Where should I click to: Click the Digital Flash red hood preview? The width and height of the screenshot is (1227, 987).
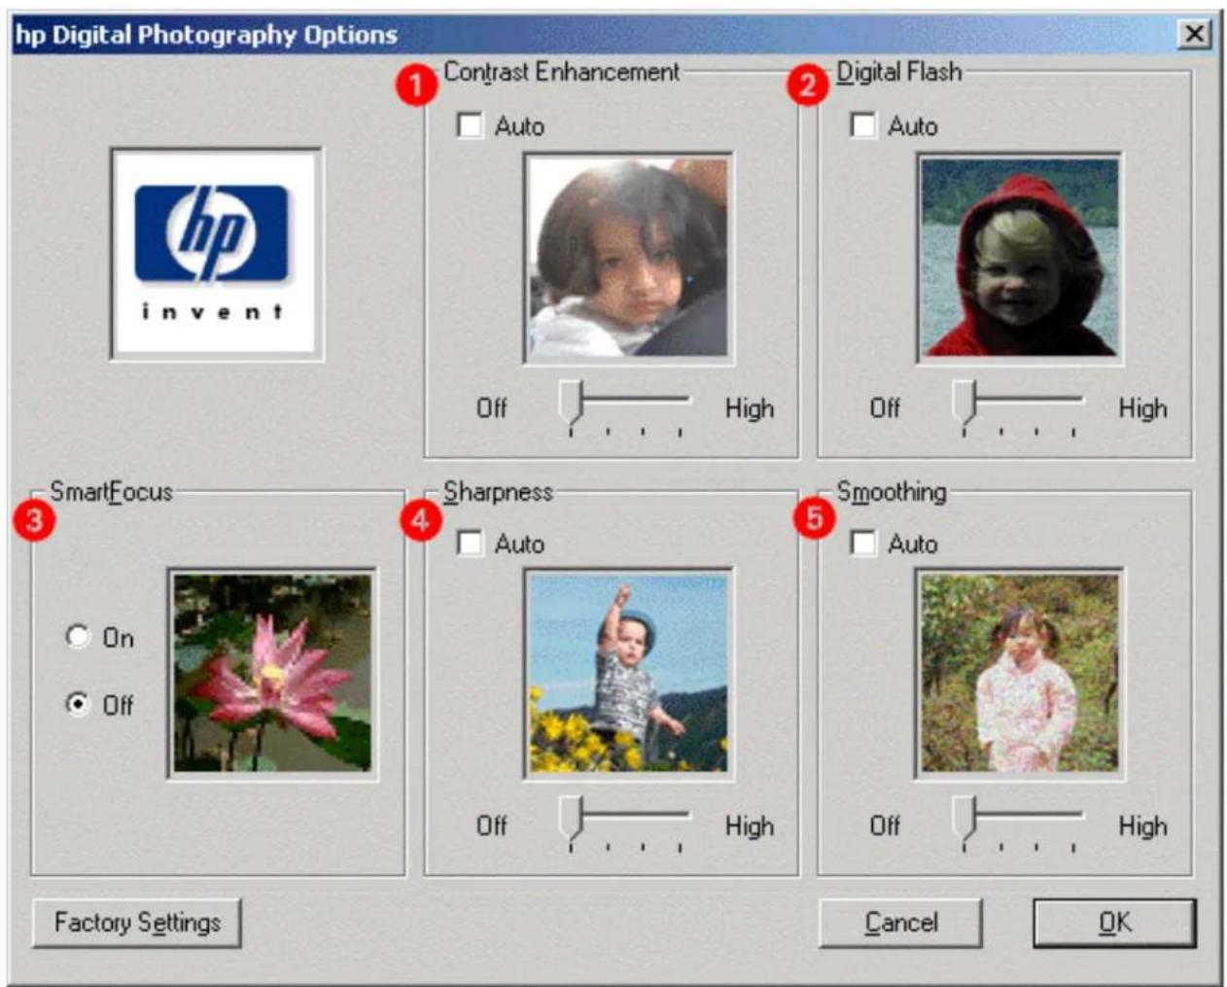1020,259
